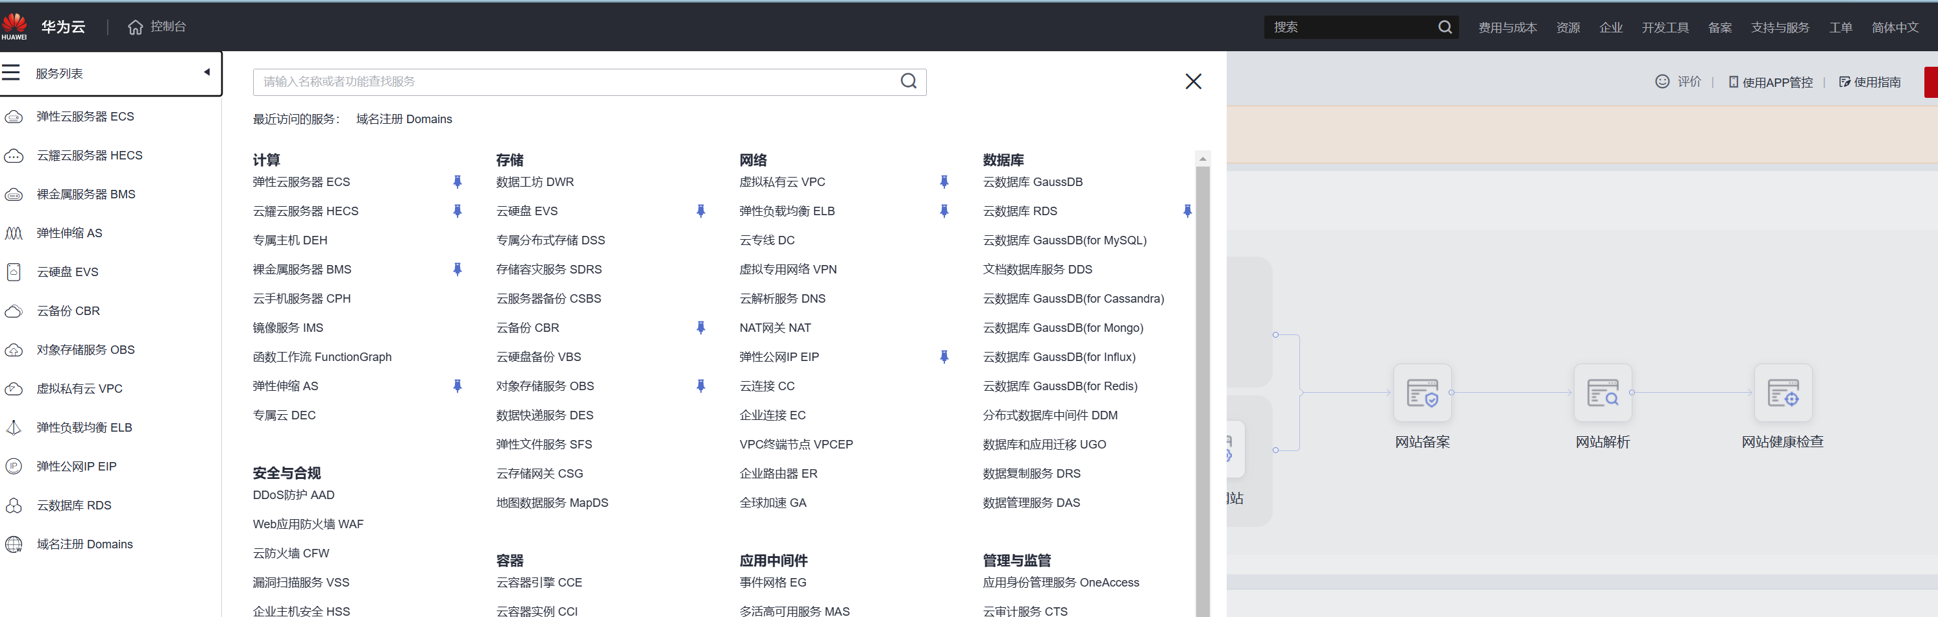Collapse the 服务列表 panel with the arrow
Screen dimensions: 1938x617
pos(207,72)
